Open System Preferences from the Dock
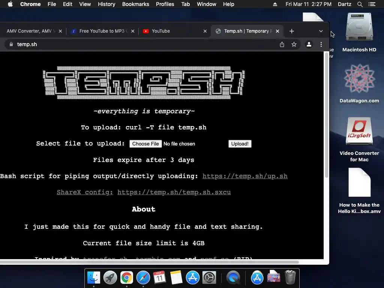Screen dimensions: 384x288 tap(209, 277)
